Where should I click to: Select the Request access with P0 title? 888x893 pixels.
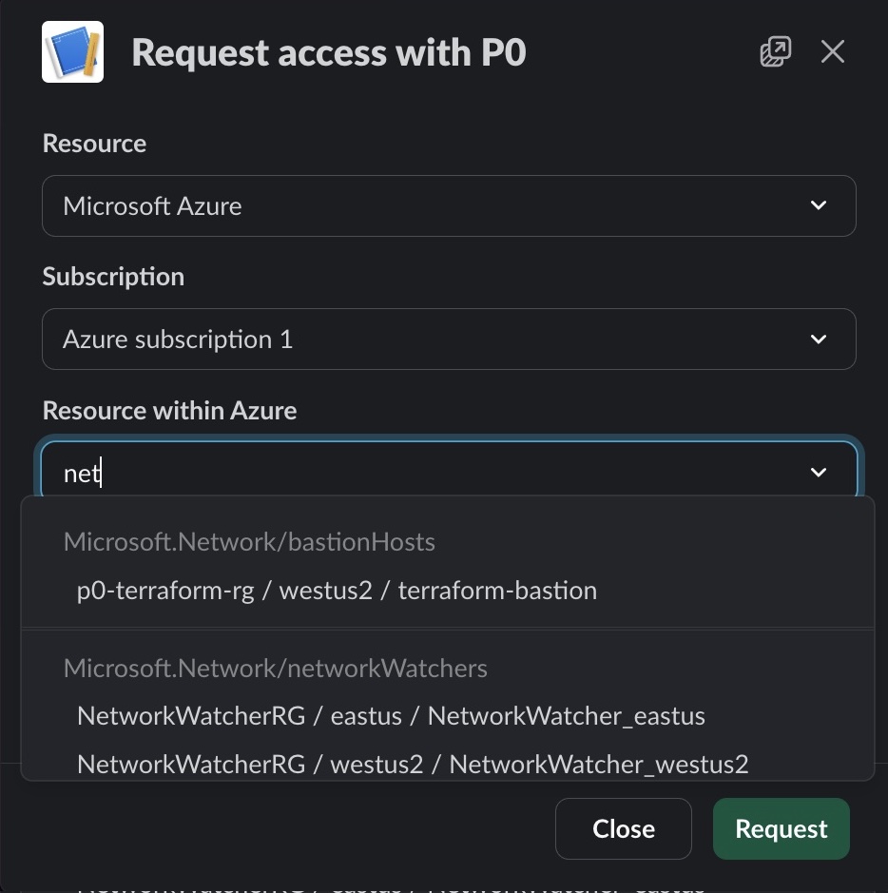pos(328,51)
